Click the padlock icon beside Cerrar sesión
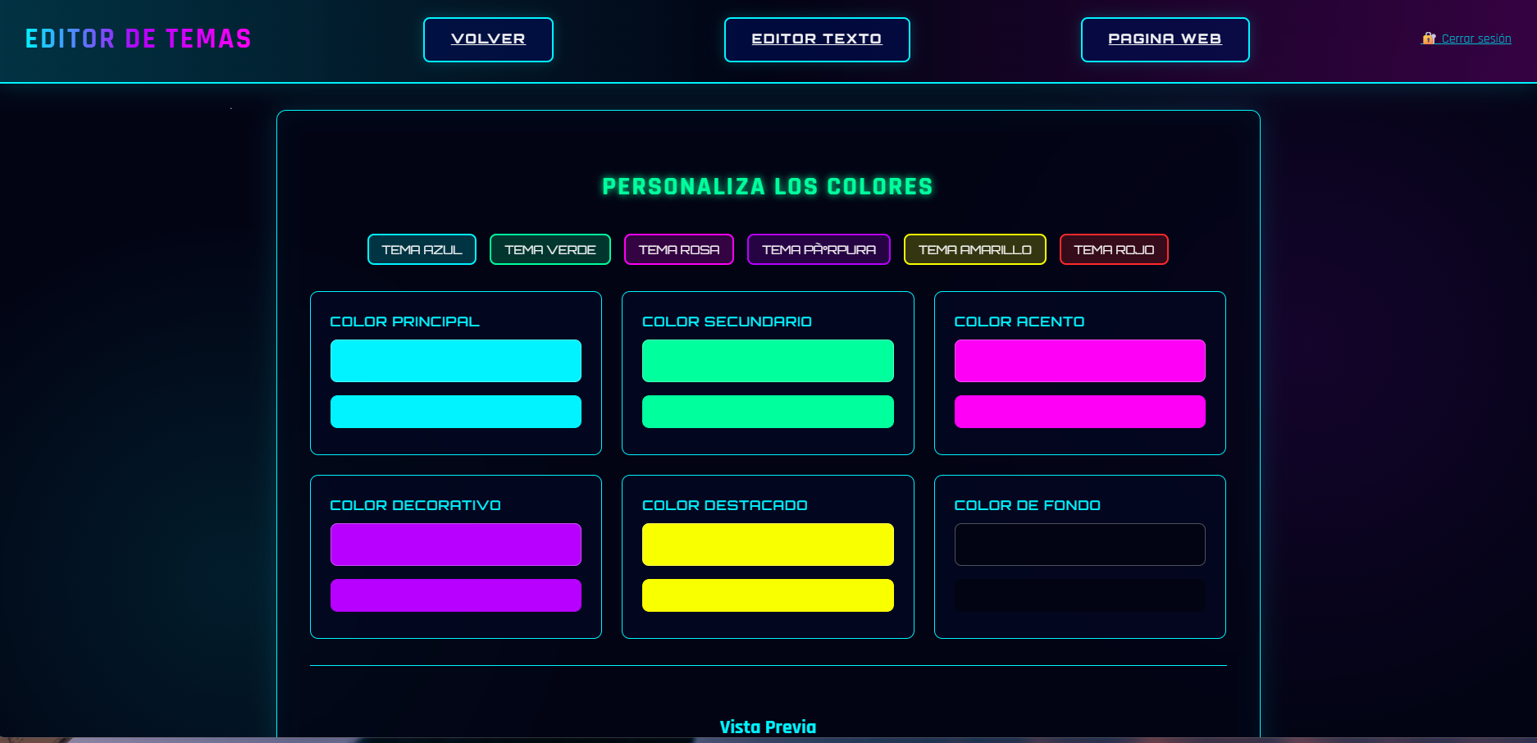This screenshot has height=743, width=1537. [1429, 38]
